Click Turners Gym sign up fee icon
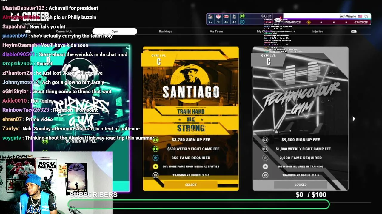Screen dimensions: 382x214 [x=45, y=141]
